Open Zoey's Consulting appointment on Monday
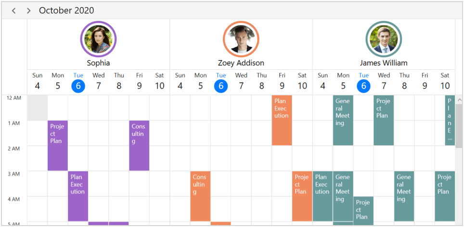464x227 pixels. coord(200,196)
